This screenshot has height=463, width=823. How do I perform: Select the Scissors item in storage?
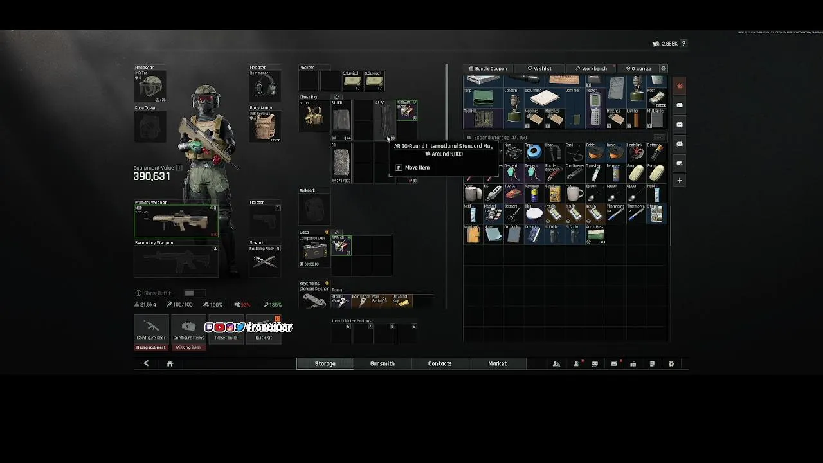[514, 214]
